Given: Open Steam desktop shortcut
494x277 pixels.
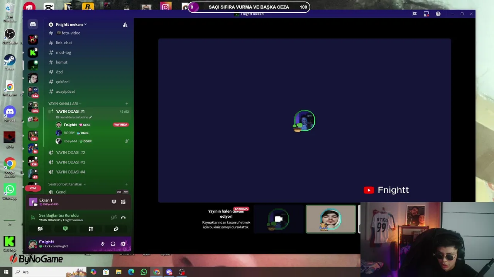Looking at the screenshot, I should [10, 62].
